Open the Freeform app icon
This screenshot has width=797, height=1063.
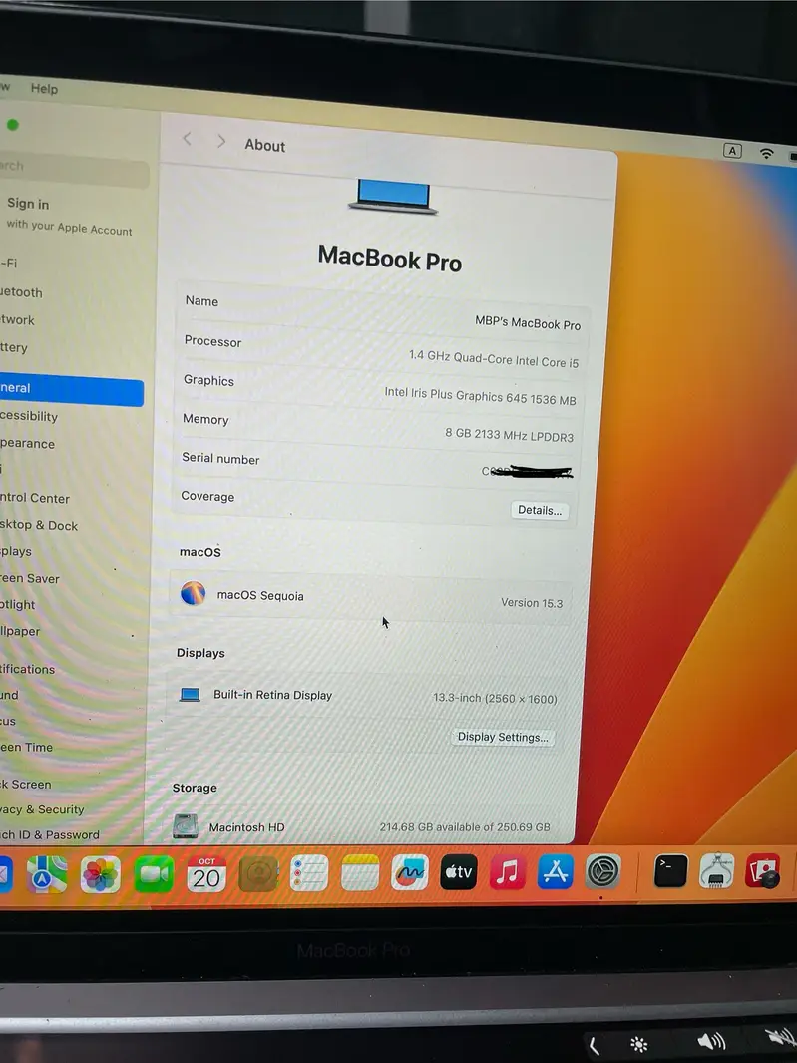coord(409,872)
